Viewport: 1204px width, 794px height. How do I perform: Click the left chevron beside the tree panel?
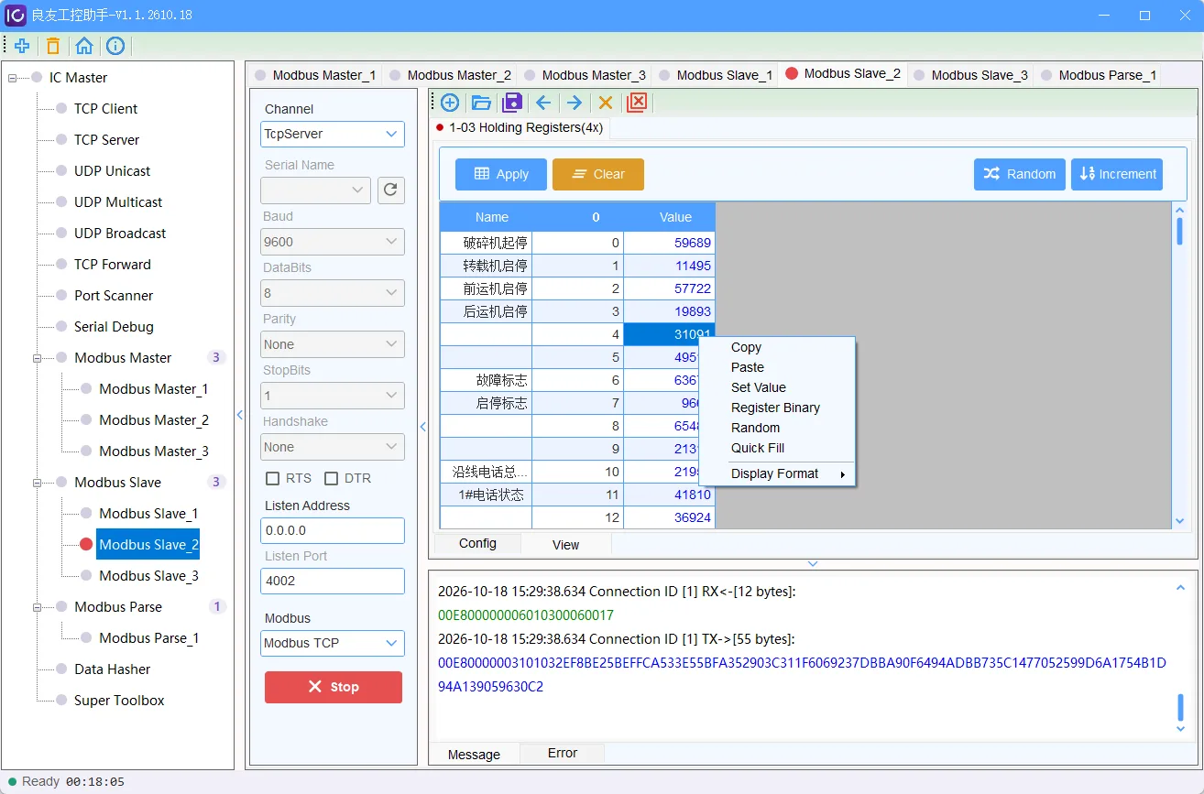click(240, 415)
